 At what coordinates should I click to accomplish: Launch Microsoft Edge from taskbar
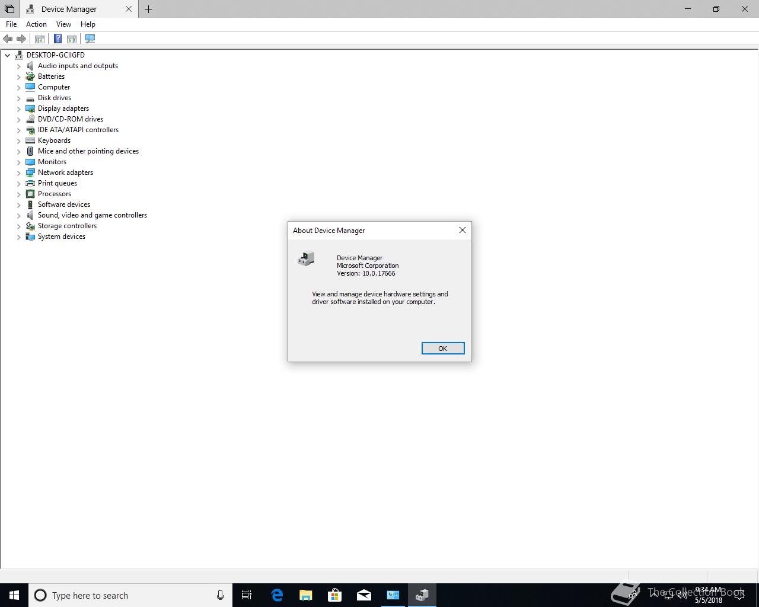coord(277,595)
